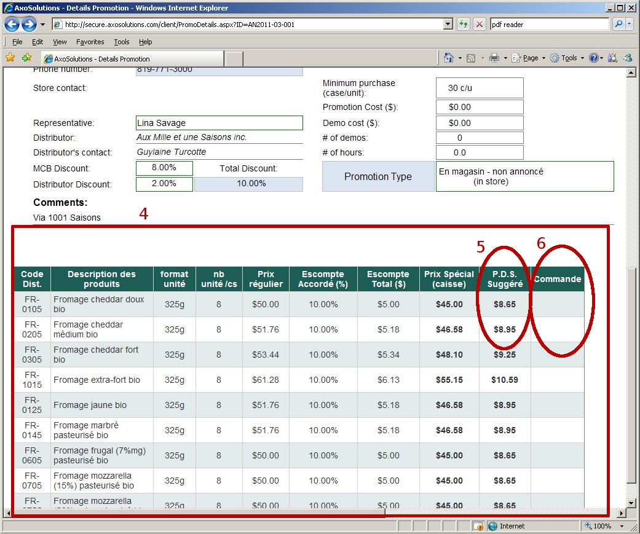The width and height of the screenshot is (640, 534).
Task: Open the recent pages dropdown arrow
Action: 42,25
